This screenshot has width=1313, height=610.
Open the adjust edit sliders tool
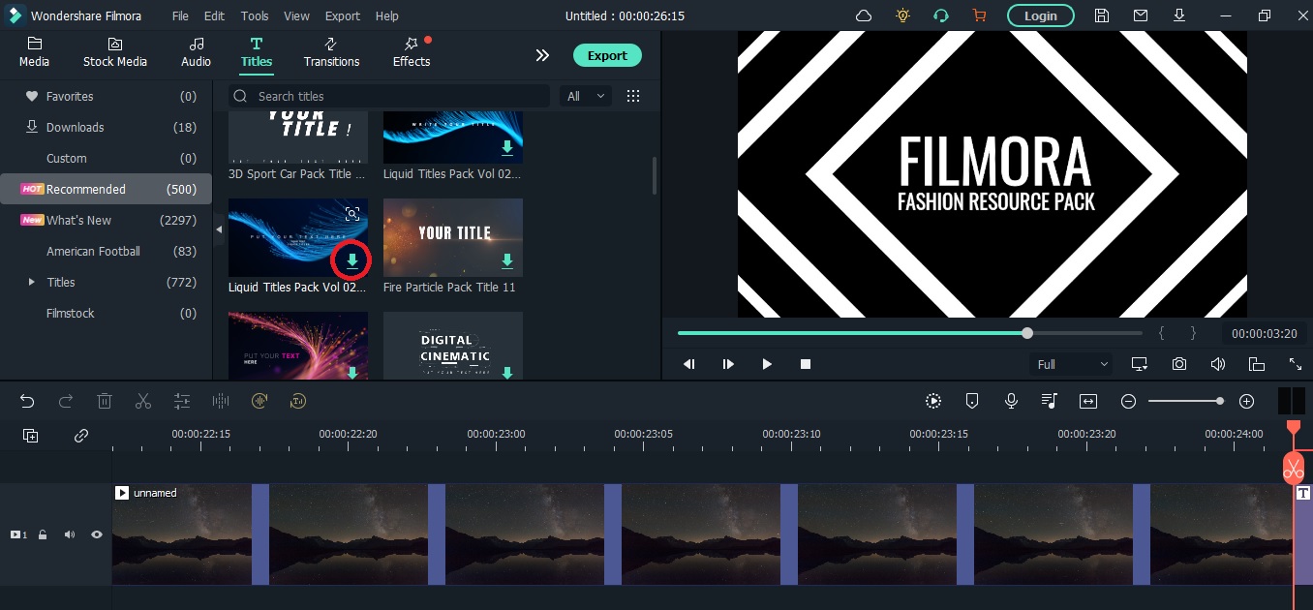pos(182,401)
